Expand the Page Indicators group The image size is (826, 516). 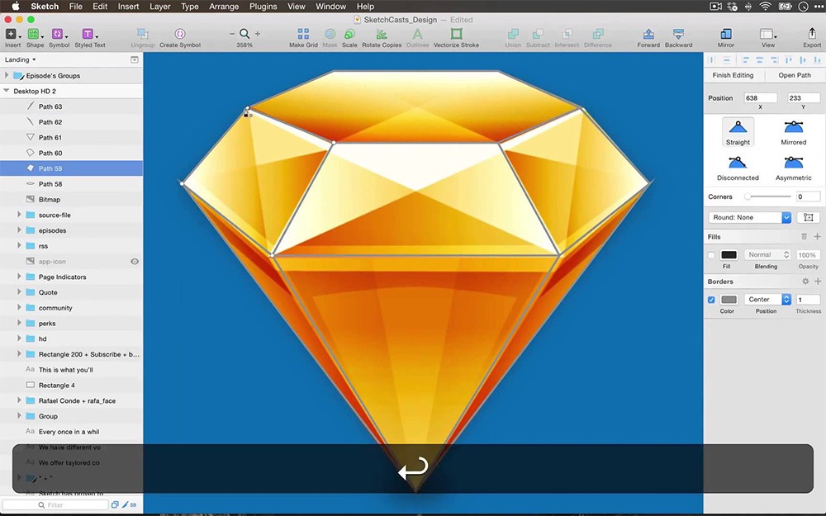click(x=19, y=277)
